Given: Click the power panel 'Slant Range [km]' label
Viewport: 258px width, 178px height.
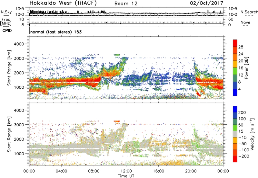Looking at the screenshot, I should 9,68.
